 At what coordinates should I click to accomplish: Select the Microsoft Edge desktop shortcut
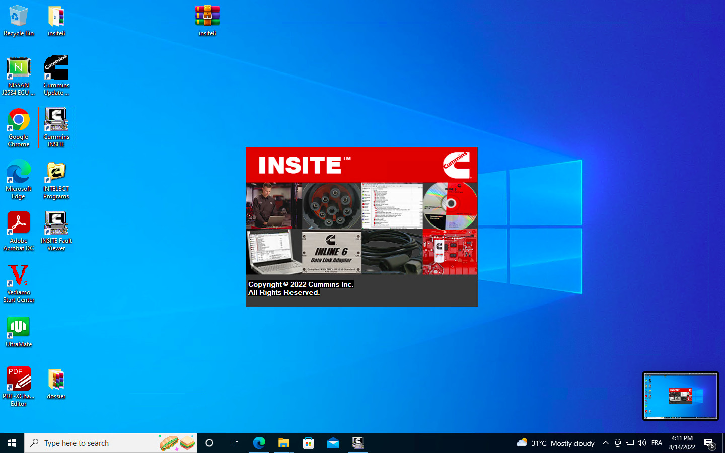pos(19,180)
